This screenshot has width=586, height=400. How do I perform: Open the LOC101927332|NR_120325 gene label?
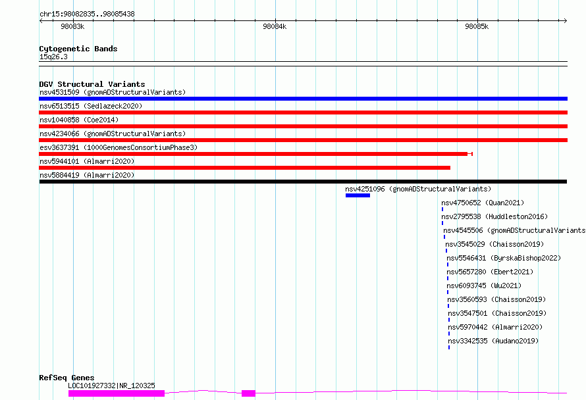[x=111, y=386]
